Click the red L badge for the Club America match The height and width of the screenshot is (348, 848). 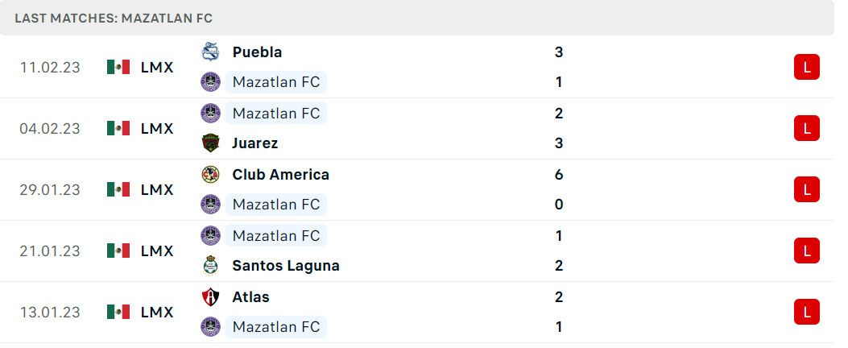tap(806, 190)
